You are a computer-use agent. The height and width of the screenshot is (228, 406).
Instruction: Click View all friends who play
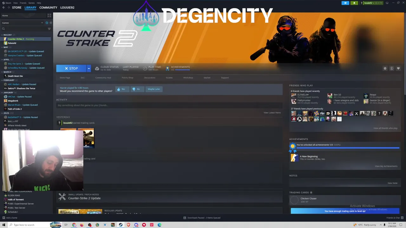pyautogui.click(x=385, y=128)
